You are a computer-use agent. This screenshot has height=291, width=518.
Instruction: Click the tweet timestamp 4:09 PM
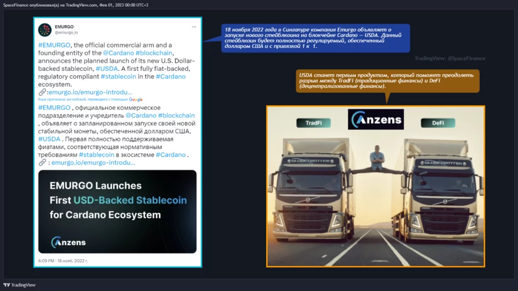coord(63,261)
